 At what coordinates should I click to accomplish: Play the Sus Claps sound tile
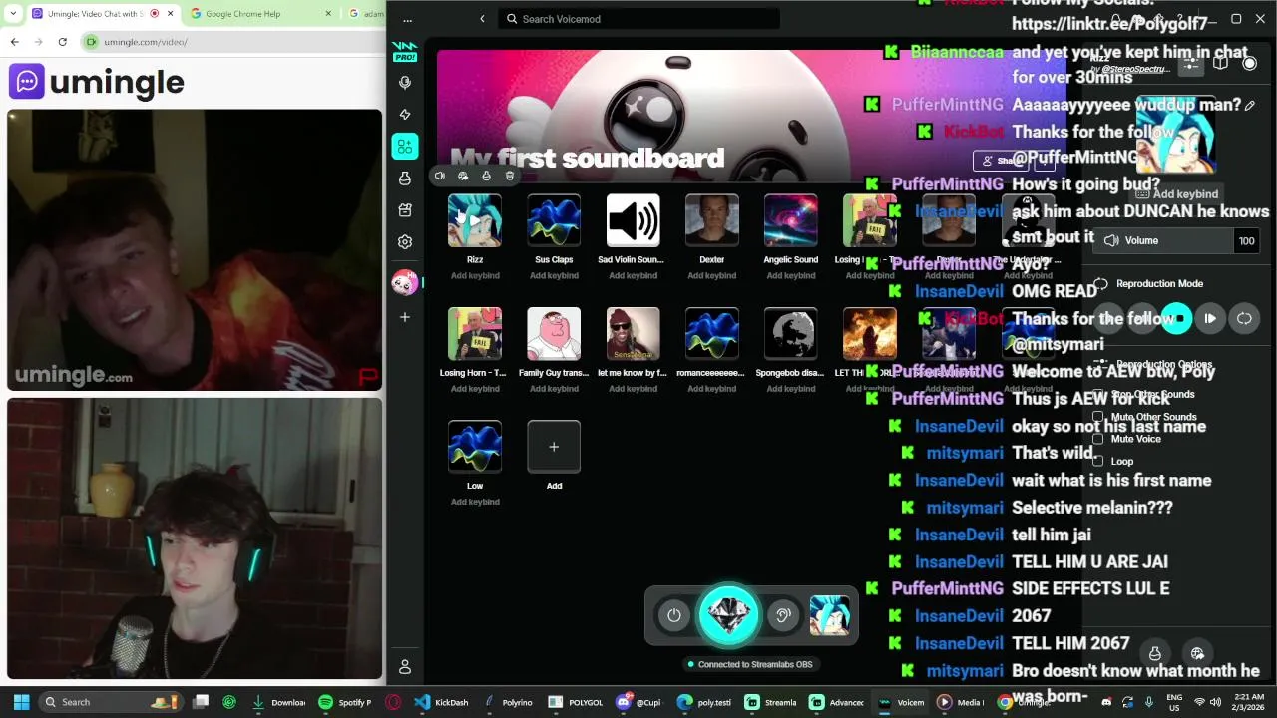point(554,220)
